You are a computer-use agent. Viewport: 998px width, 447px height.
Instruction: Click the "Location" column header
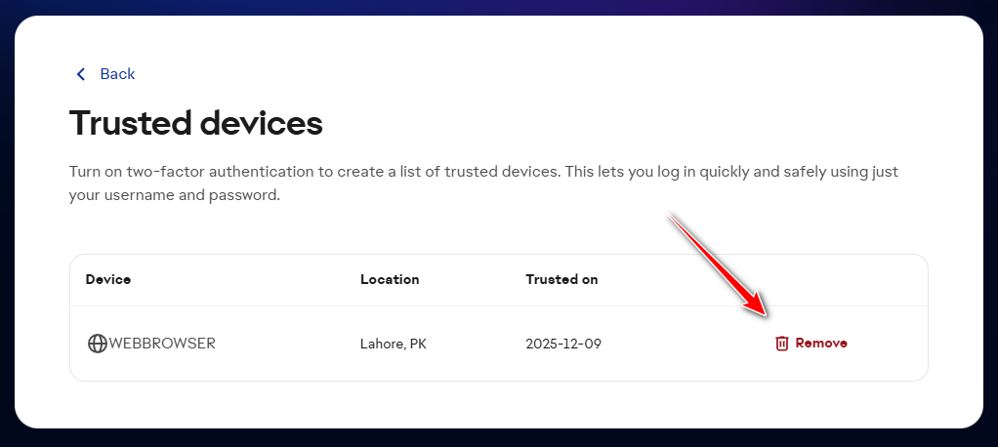pos(390,279)
